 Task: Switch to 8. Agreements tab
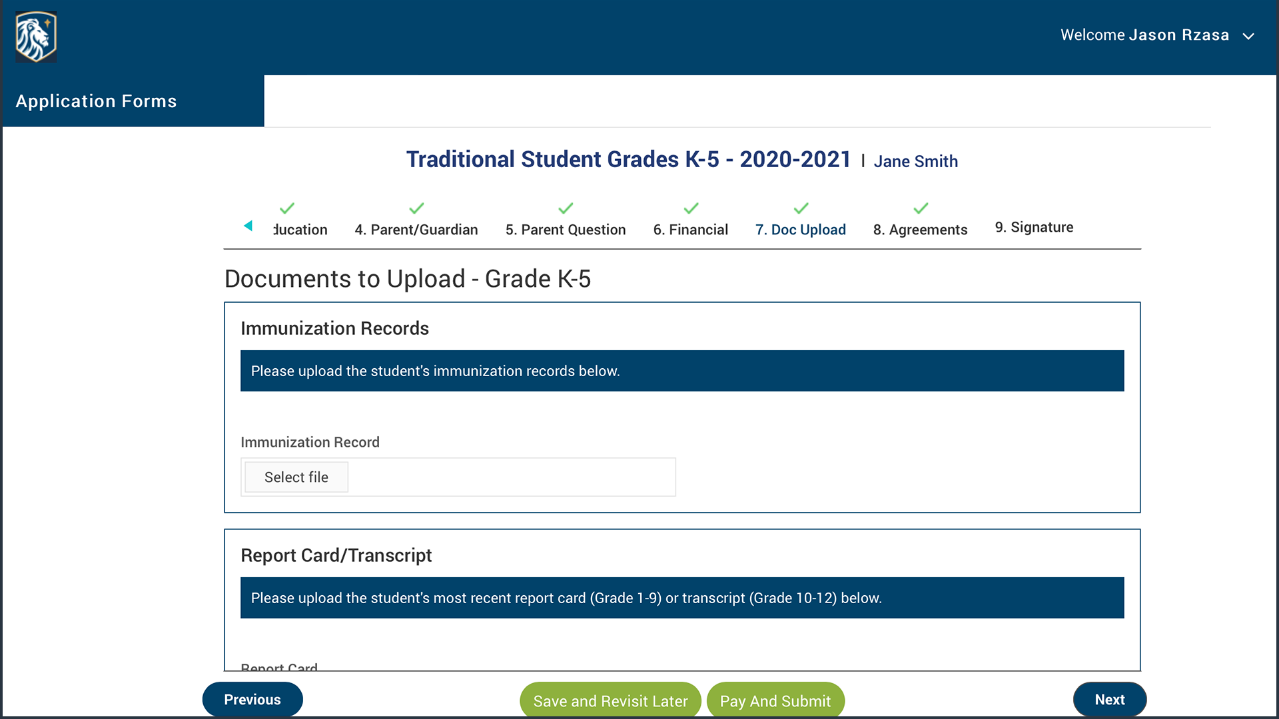pyautogui.click(x=920, y=230)
